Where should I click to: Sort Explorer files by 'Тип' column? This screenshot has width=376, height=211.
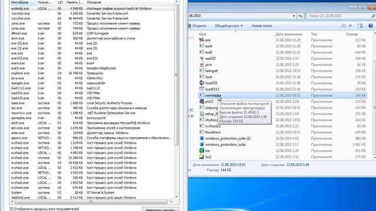[x=314, y=34]
